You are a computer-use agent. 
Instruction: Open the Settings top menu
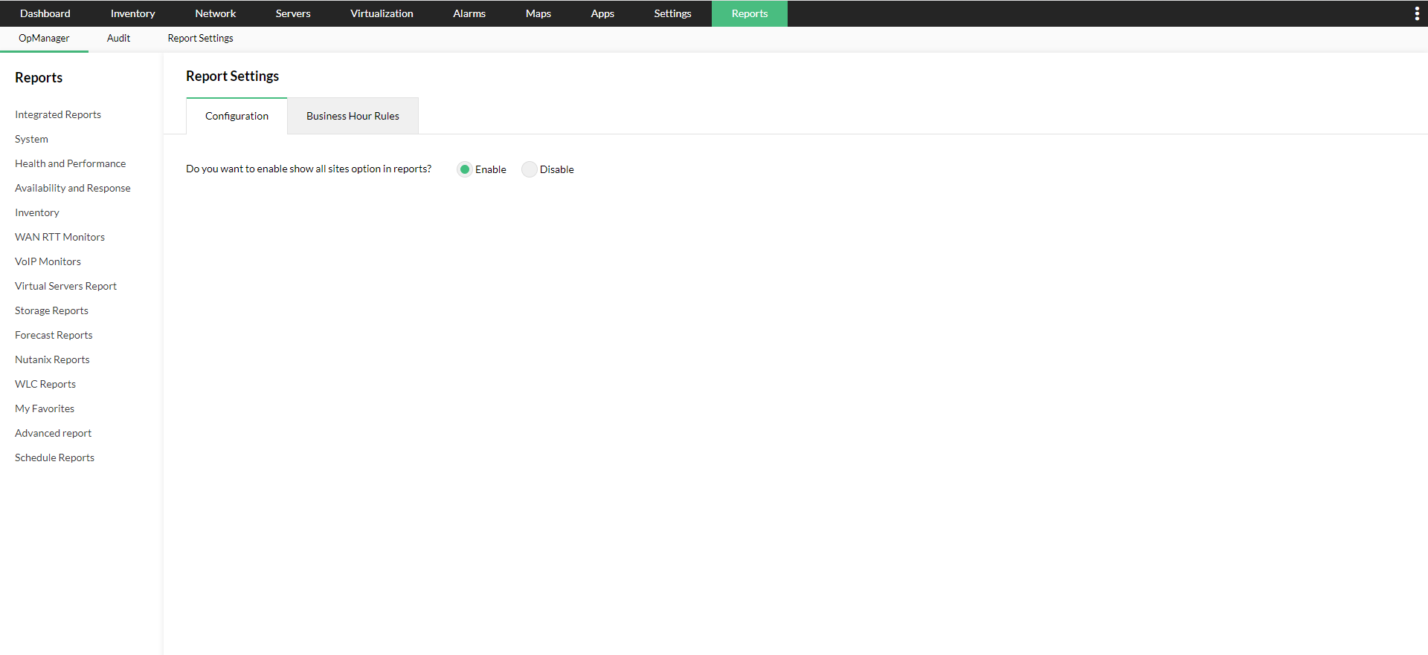click(672, 13)
